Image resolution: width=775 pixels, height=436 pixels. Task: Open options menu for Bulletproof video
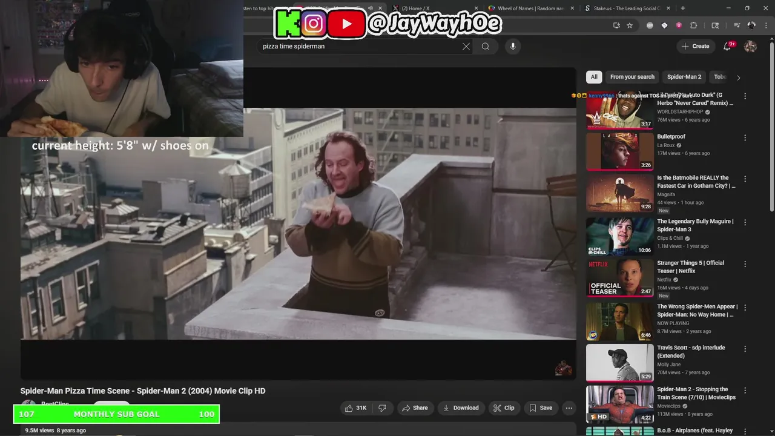pyautogui.click(x=745, y=137)
